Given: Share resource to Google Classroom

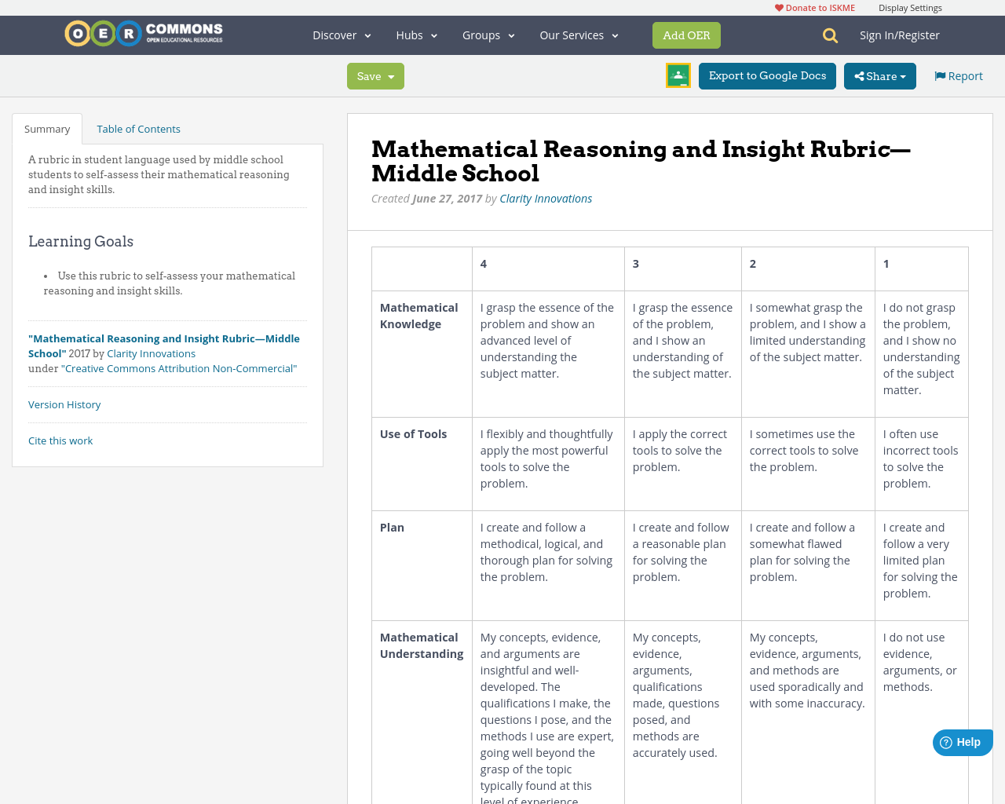Looking at the screenshot, I should click(678, 75).
